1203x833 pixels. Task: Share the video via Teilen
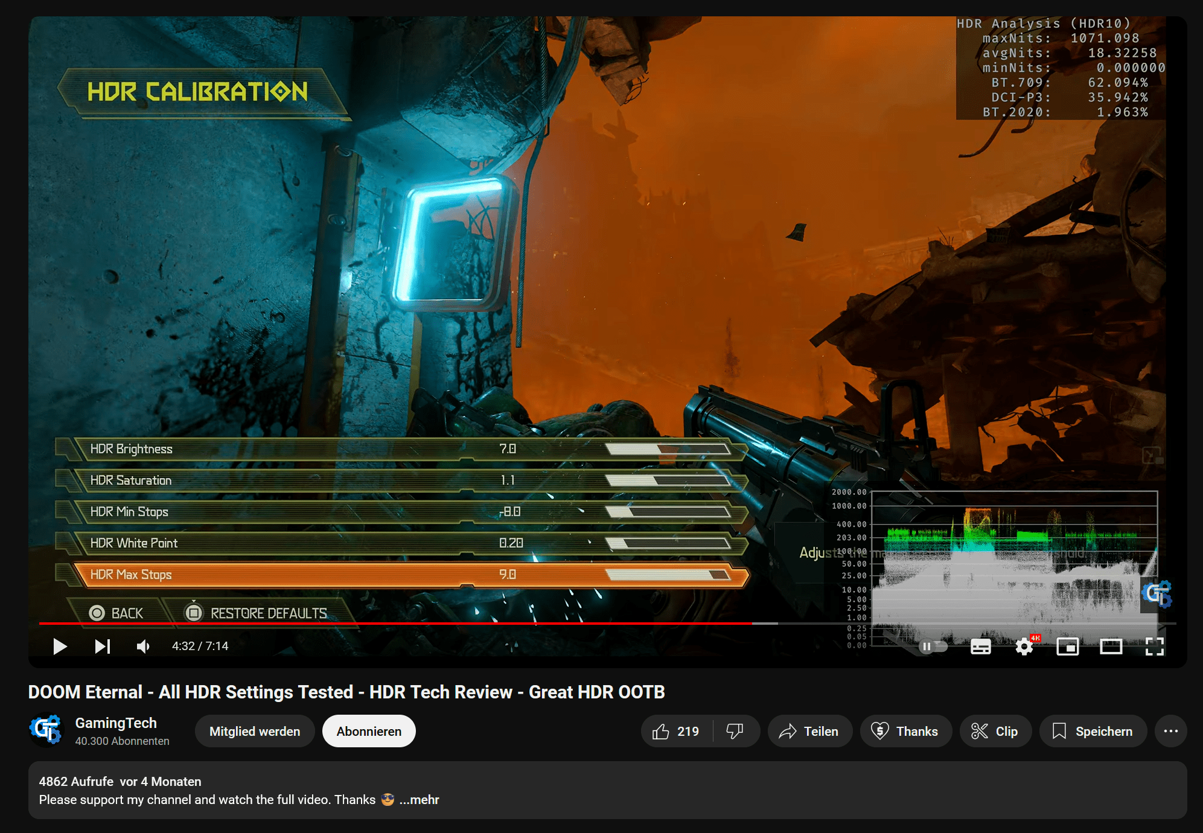point(809,731)
